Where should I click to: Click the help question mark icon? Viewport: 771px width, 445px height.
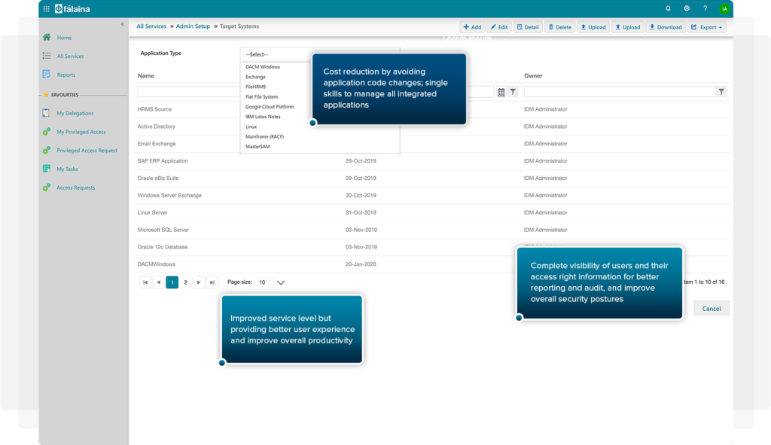[x=705, y=8]
